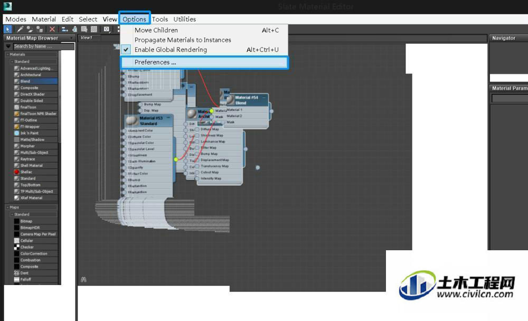Select Advanced Lighting material entry
The image size is (528, 321).
coord(35,69)
